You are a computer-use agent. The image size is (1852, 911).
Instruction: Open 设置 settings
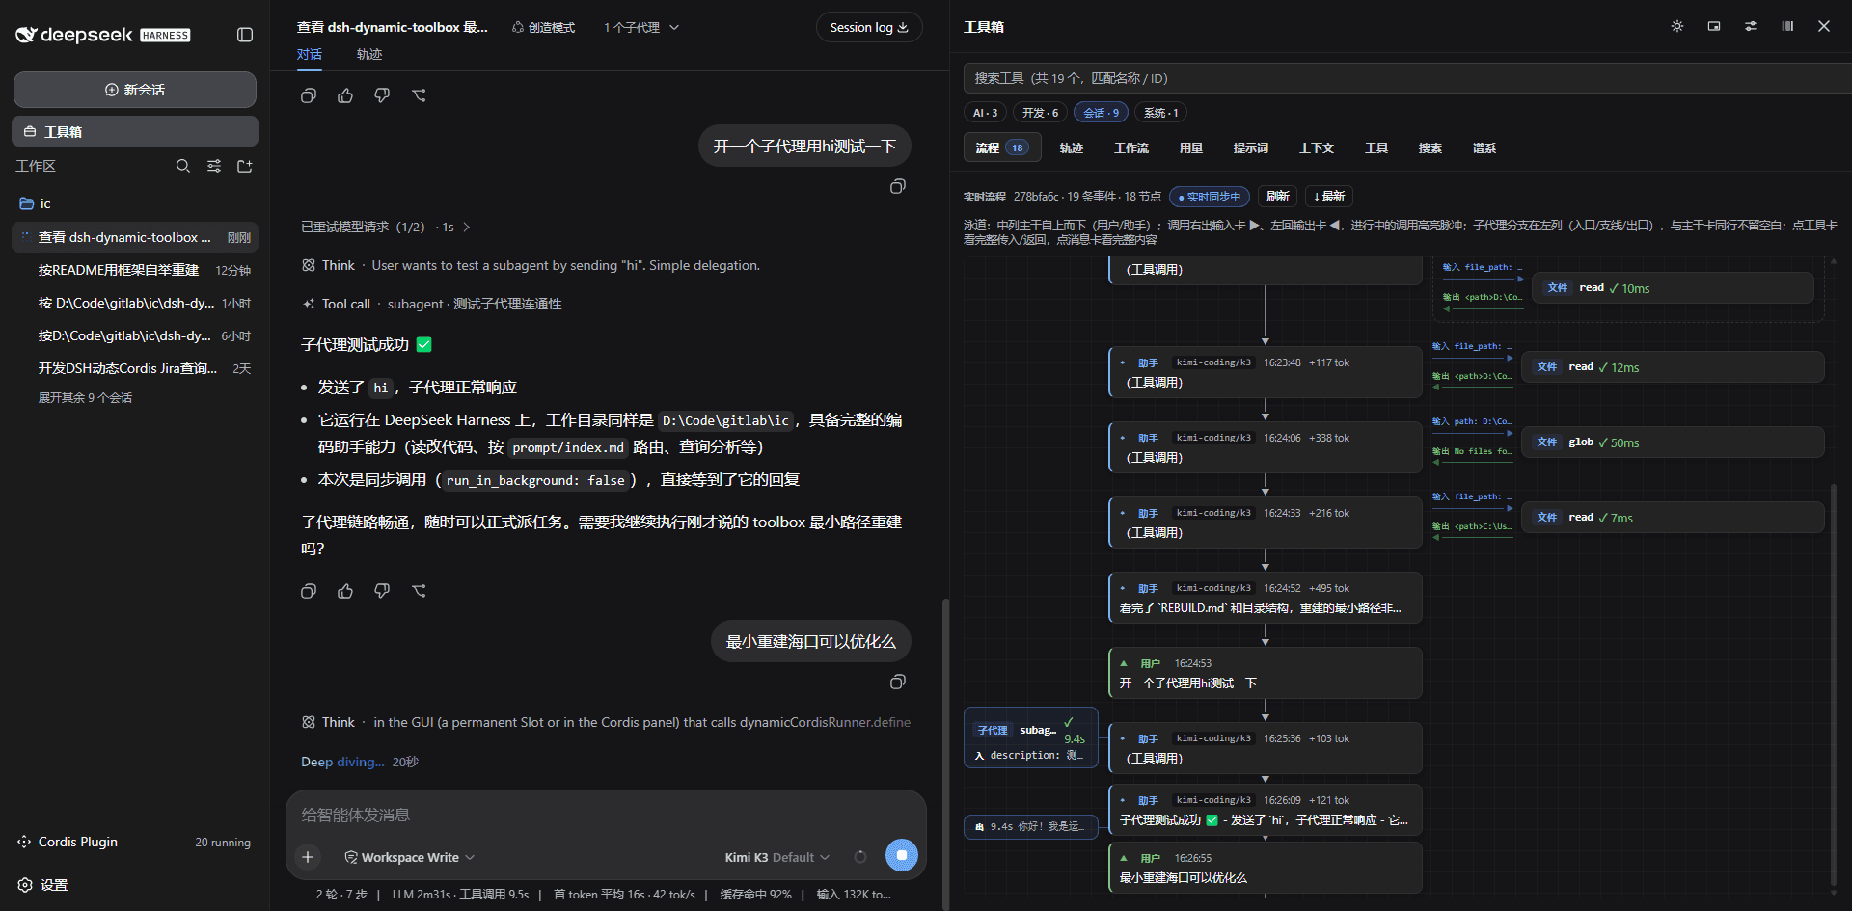click(x=43, y=884)
